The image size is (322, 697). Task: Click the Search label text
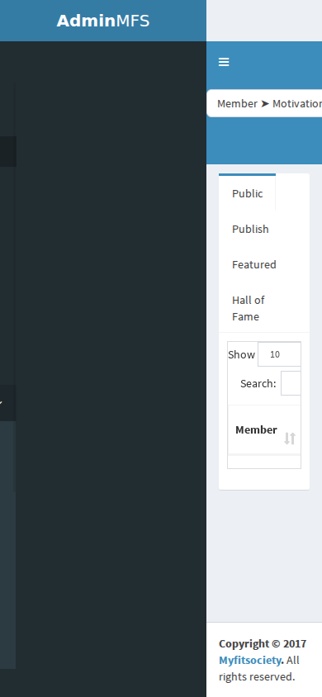pos(258,384)
